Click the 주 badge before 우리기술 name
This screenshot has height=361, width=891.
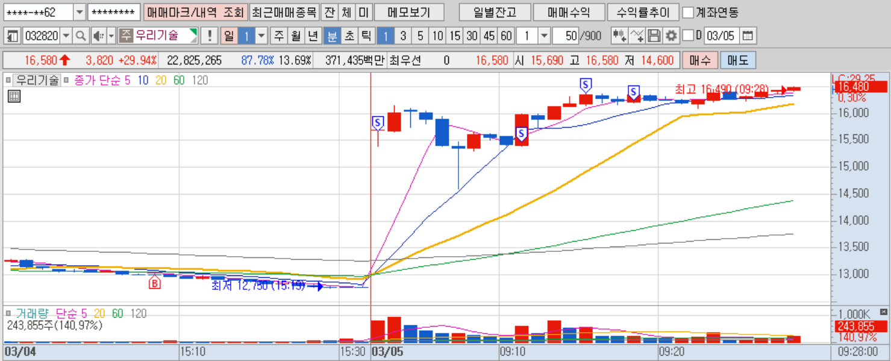125,36
